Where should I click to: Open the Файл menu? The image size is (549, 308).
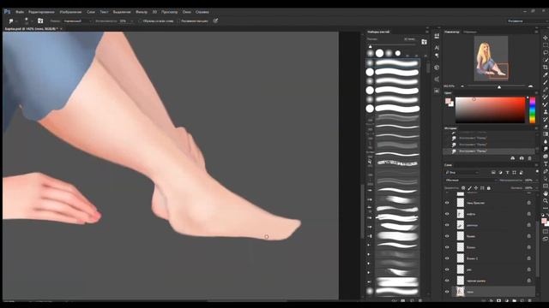[20, 12]
